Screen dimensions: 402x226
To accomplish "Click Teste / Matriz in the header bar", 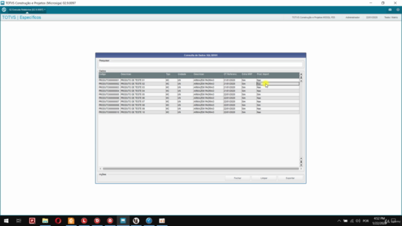I will tap(391, 18).
